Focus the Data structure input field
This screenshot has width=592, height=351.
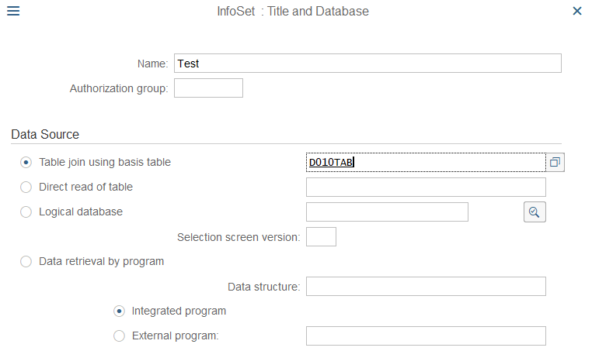tap(426, 286)
